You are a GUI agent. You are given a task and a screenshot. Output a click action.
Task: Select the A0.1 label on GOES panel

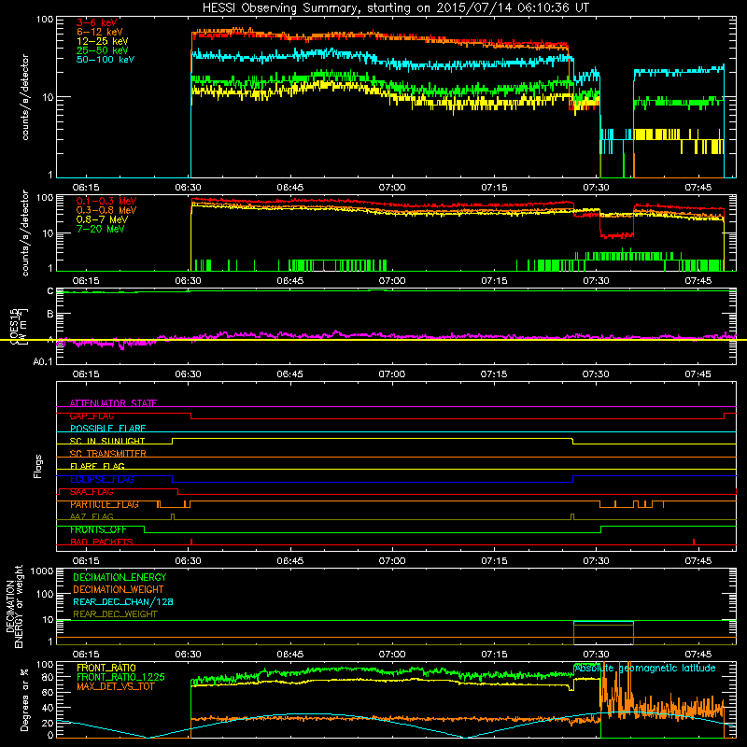[43, 362]
